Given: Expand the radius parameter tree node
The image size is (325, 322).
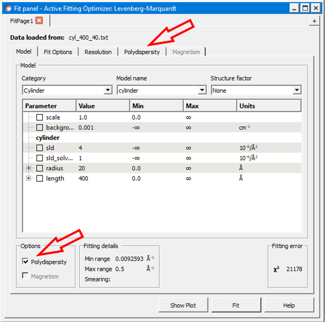Looking at the screenshot, I should coord(29,168).
